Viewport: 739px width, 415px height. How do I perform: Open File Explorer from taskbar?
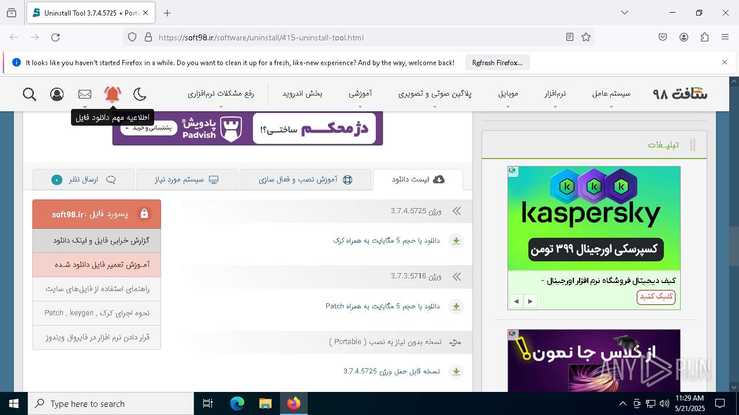pos(265,403)
